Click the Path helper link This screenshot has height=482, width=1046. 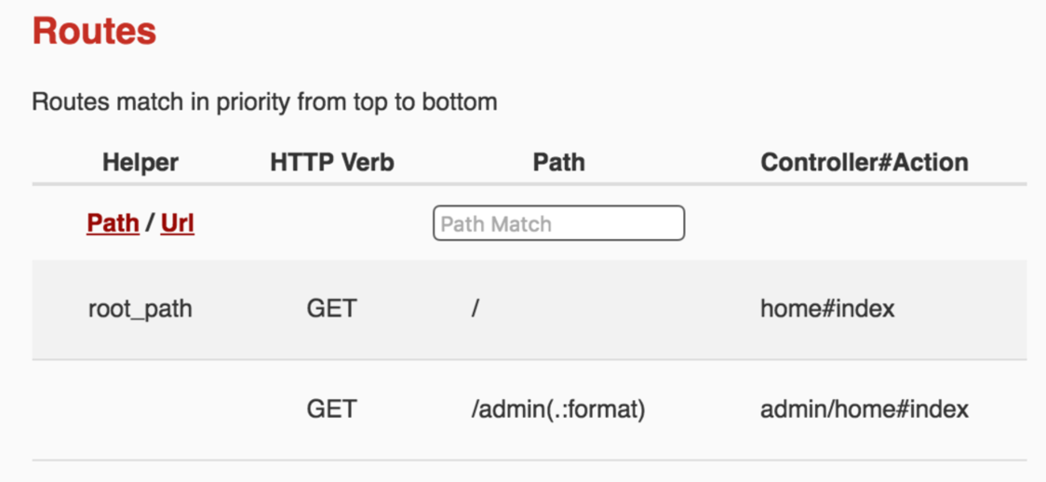(113, 223)
